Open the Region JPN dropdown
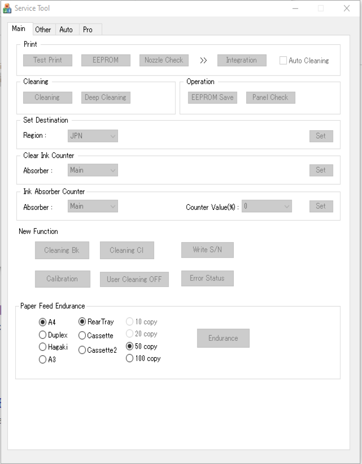 93,136
